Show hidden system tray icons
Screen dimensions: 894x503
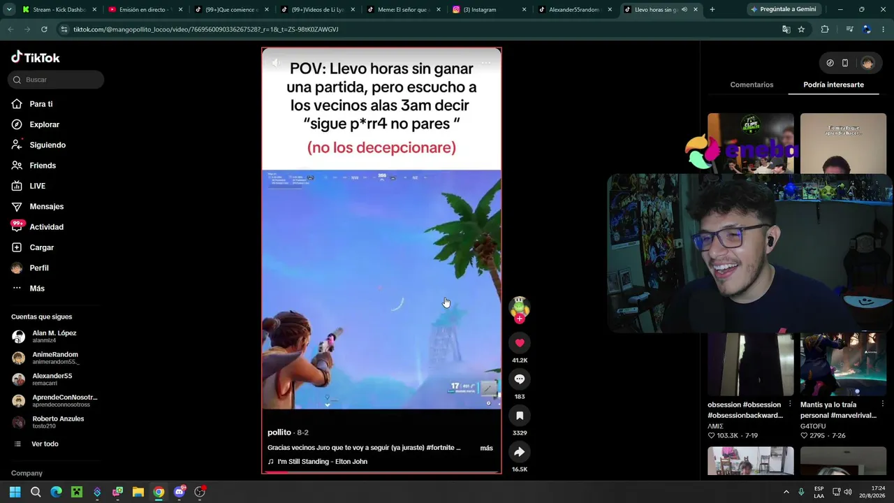tap(786, 492)
